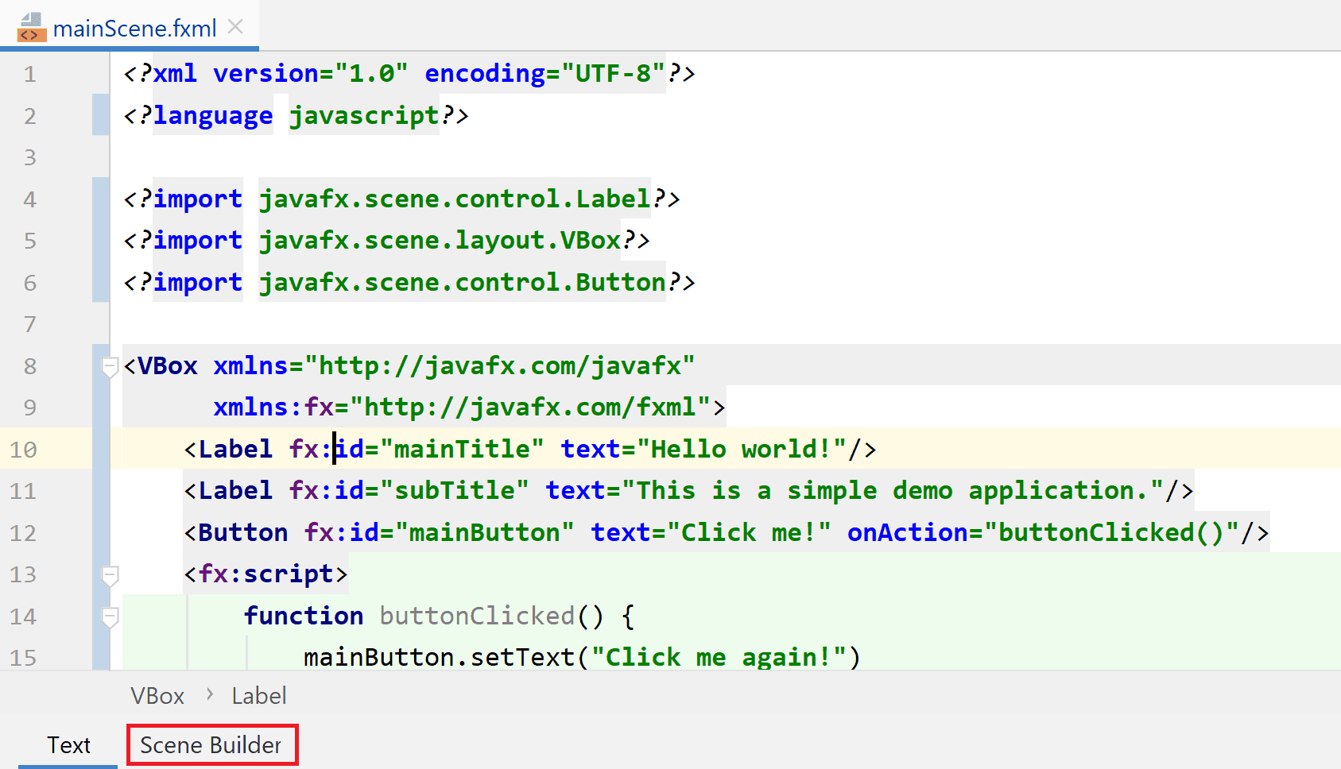Click line number 1 in gutter

[x=30, y=75]
